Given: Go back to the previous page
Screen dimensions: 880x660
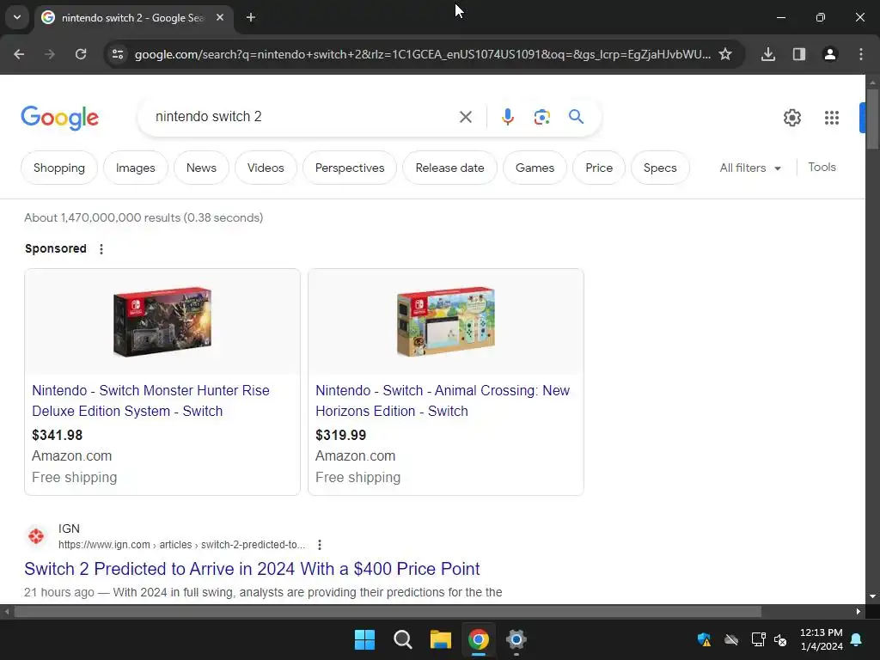Looking at the screenshot, I should [x=19, y=54].
